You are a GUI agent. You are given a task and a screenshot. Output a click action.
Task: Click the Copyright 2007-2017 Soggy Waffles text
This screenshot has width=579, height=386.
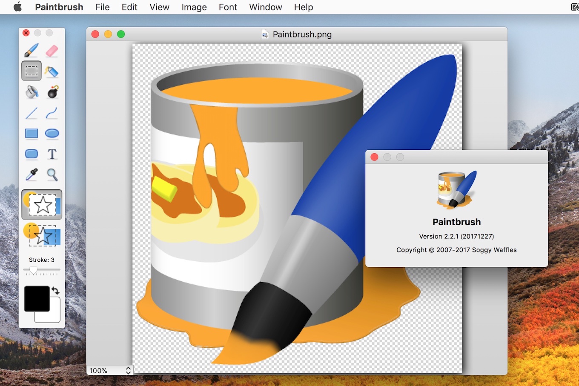coord(457,250)
